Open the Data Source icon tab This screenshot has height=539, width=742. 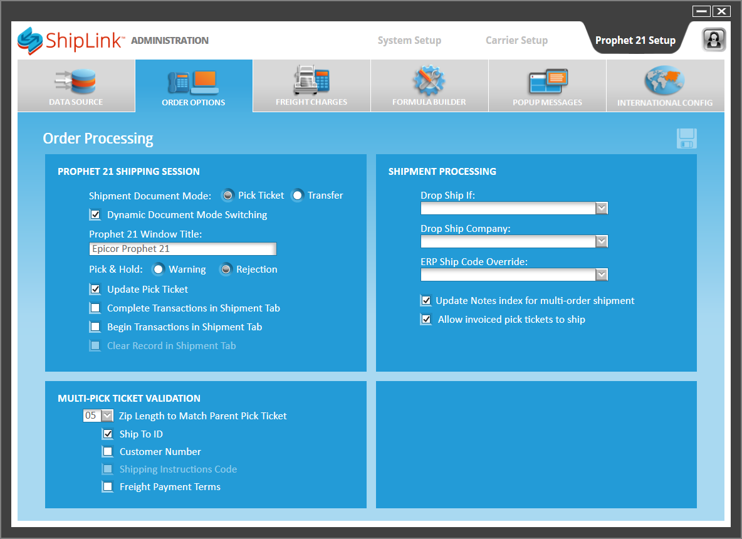pyautogui.click(x=76, y=81)
